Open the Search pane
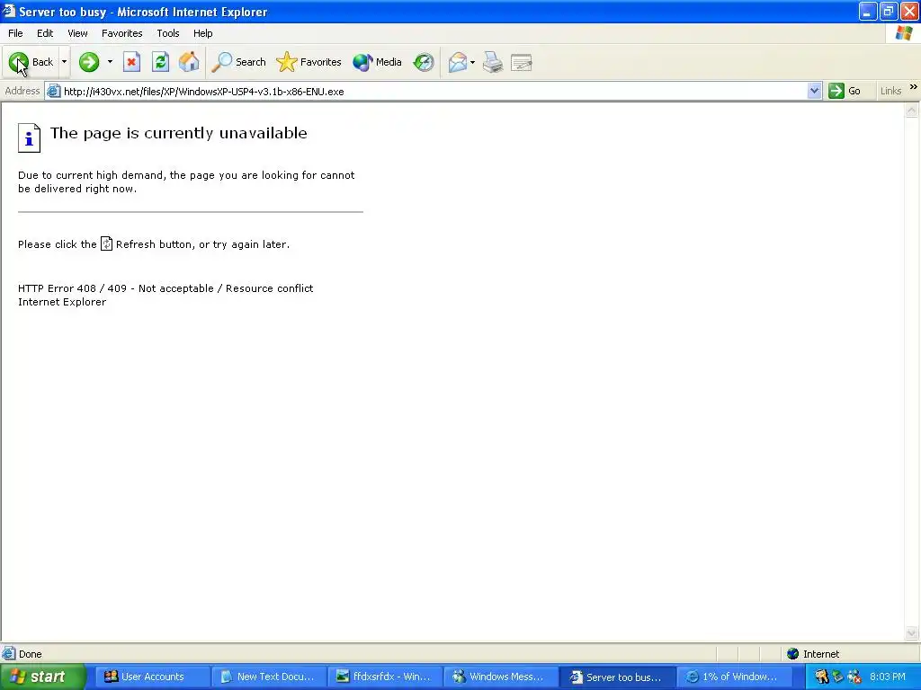921x690 pixels. click(x=238, y=62)
